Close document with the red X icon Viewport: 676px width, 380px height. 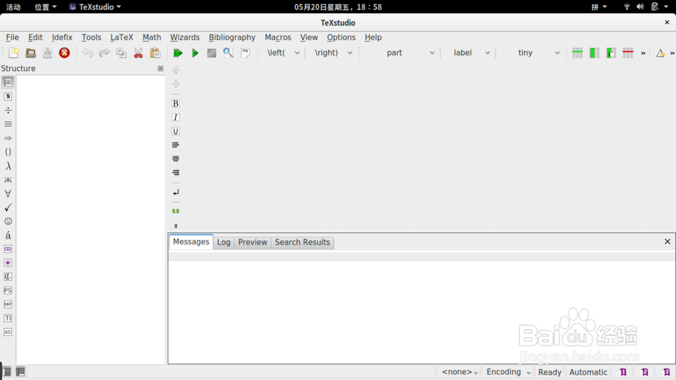click(64, 53)
